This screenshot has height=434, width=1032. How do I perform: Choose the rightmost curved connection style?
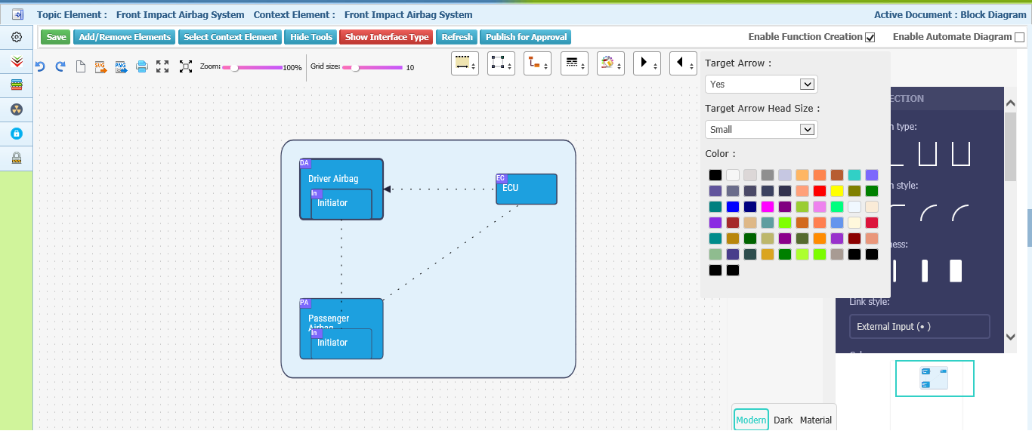click(960, 213)
